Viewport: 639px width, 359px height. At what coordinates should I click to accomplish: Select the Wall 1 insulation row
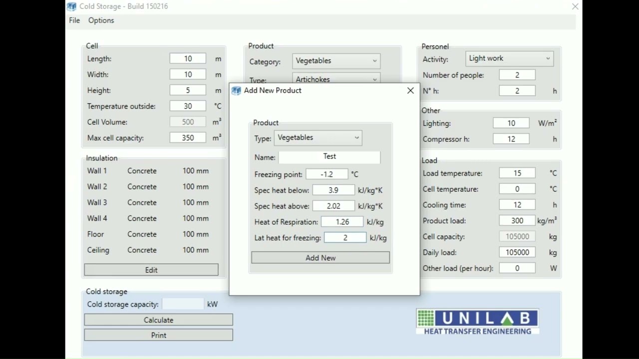[x=148, y=171]
